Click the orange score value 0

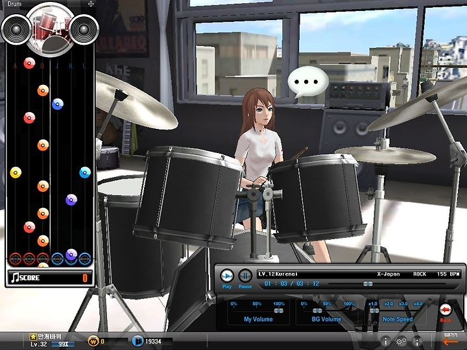click(85, 278)
